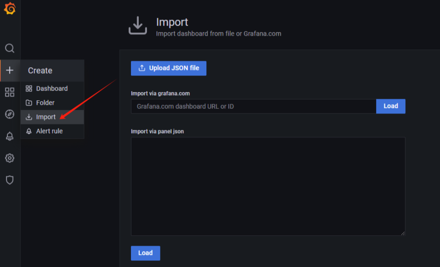Click the Load button below panel json
The width and height of the screenshot is (440, 267).
(145, 253)
